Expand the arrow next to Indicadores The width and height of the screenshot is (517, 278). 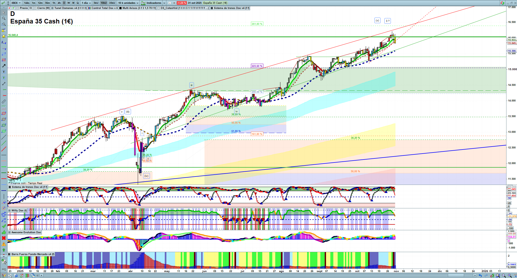(164, 3)
